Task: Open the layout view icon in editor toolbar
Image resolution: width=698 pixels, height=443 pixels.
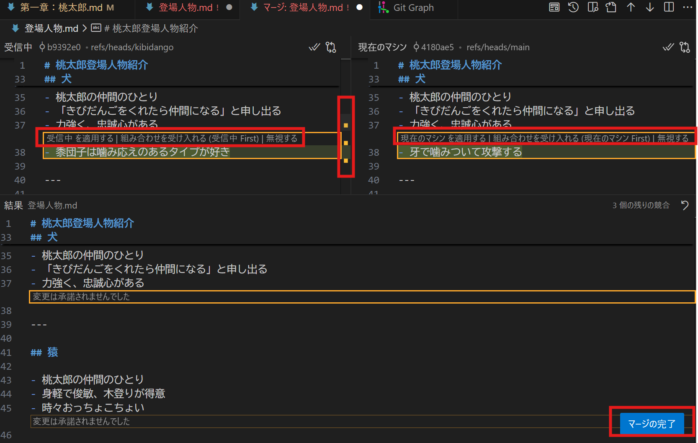Action: point(554,8)
